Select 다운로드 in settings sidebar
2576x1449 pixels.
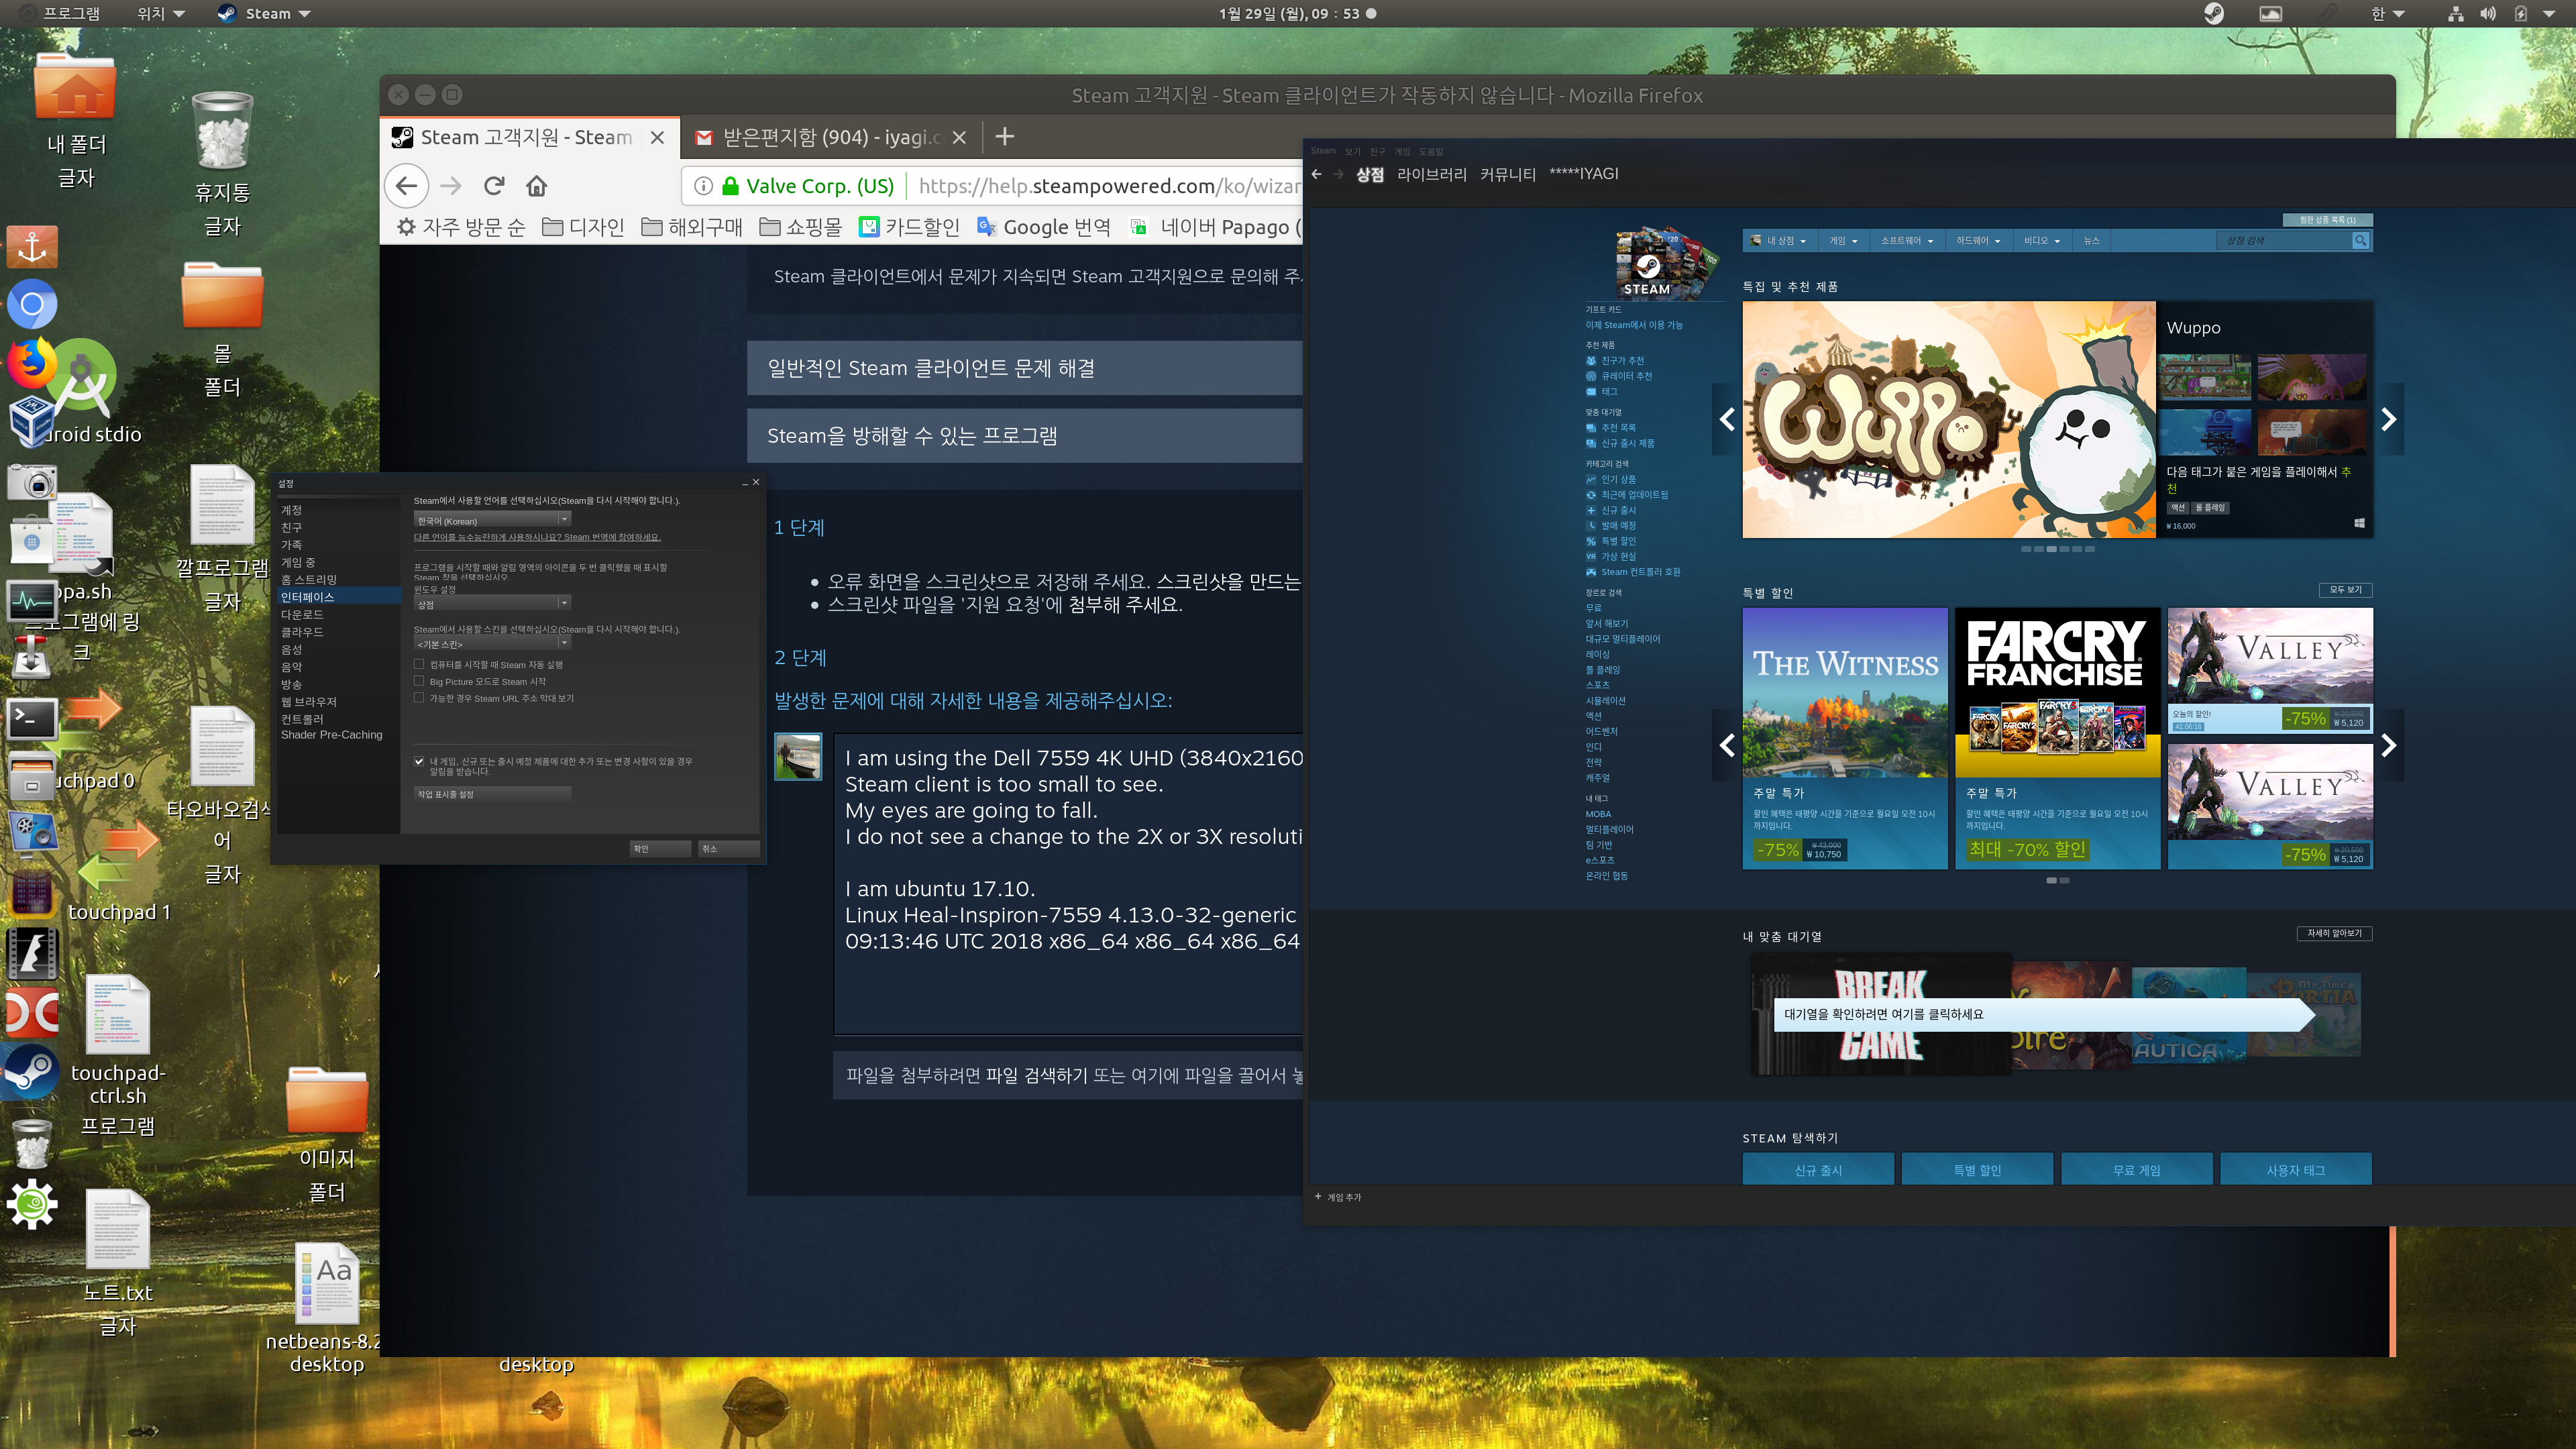[302, 615]
